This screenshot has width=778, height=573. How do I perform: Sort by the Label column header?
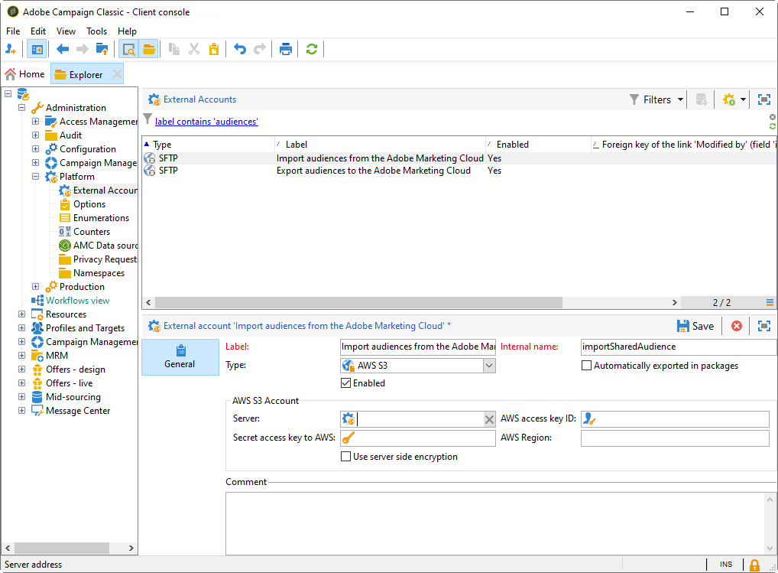click(x=380, y=145)
